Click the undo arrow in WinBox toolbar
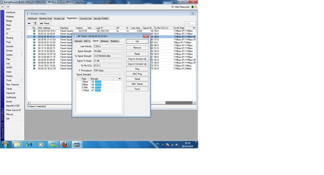 pos(2,7)
